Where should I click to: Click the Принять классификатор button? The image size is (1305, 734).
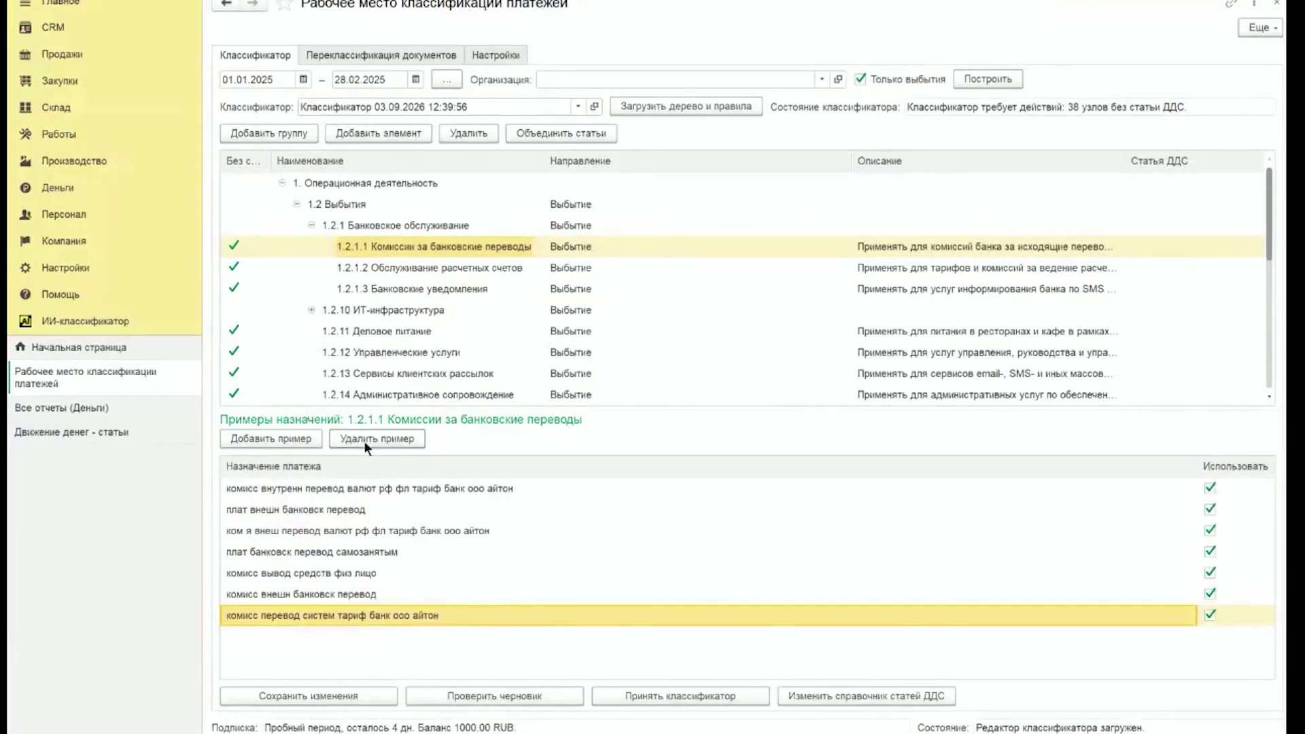pyautogui.click(x=680, y=696)
